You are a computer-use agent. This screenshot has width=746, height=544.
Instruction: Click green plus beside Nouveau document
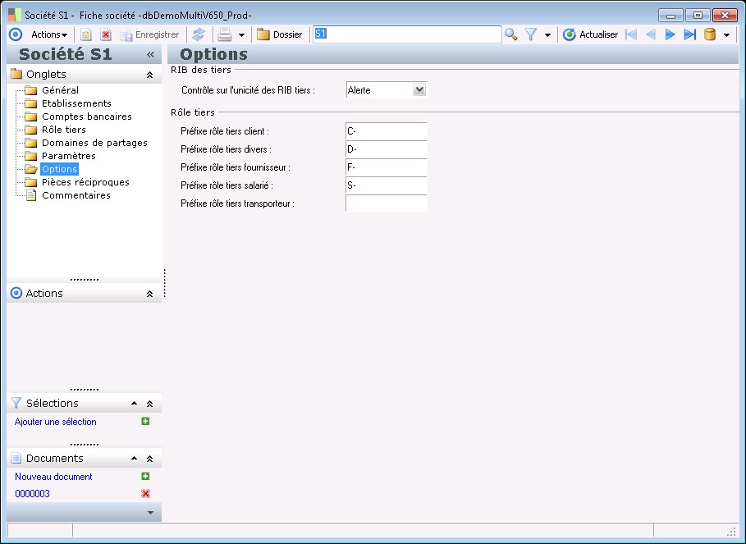(x=145, y=477)
